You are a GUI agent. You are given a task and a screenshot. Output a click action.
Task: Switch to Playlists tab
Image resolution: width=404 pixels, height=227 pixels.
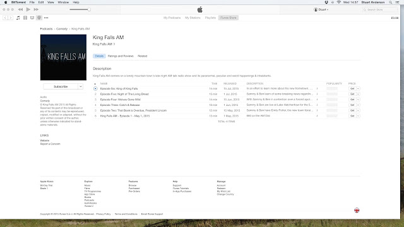coord(210,18)
